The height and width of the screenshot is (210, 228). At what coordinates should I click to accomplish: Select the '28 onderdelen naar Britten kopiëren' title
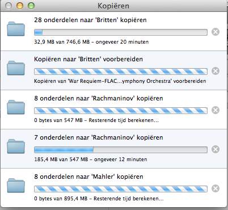(x=90, y=20)
